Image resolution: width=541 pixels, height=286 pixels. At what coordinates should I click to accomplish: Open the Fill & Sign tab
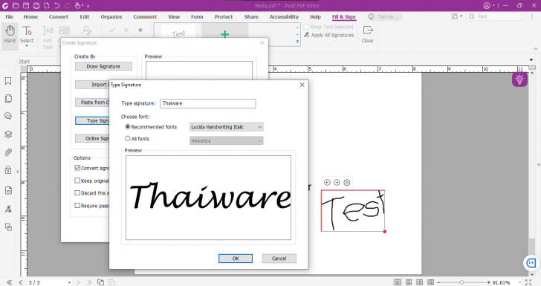(343, 16)
